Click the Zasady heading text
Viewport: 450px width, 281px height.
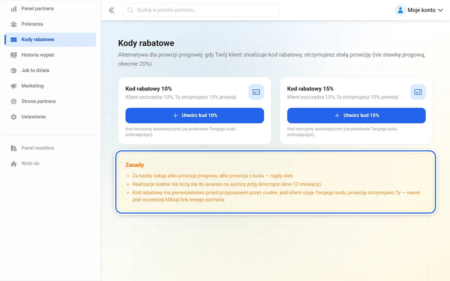click(x=135, y=165)
